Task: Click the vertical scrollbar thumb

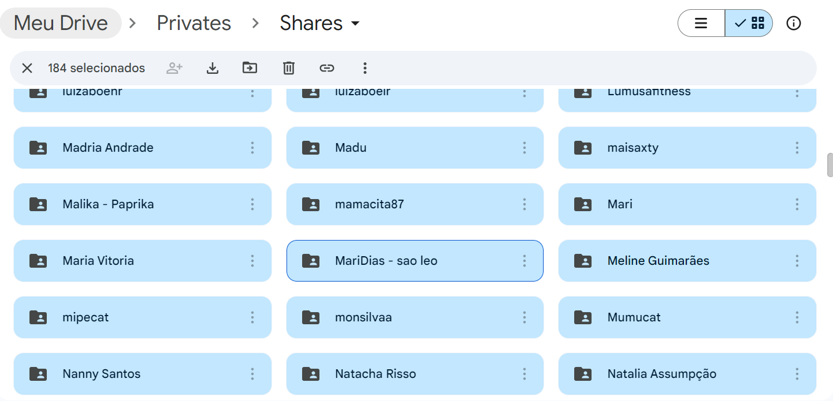Action: 830,165
